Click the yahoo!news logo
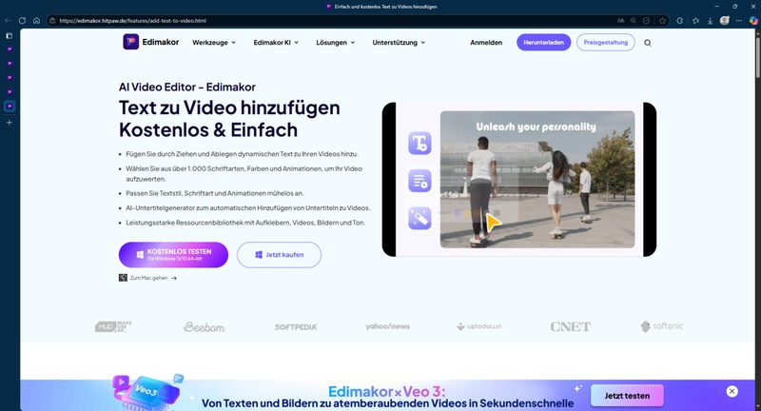The height and width of the screenshot is (411, 761). [x=387, y=326]
